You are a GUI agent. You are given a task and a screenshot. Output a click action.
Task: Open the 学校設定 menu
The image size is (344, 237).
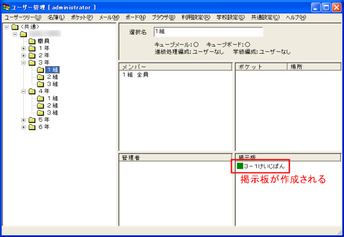point(231,17)
